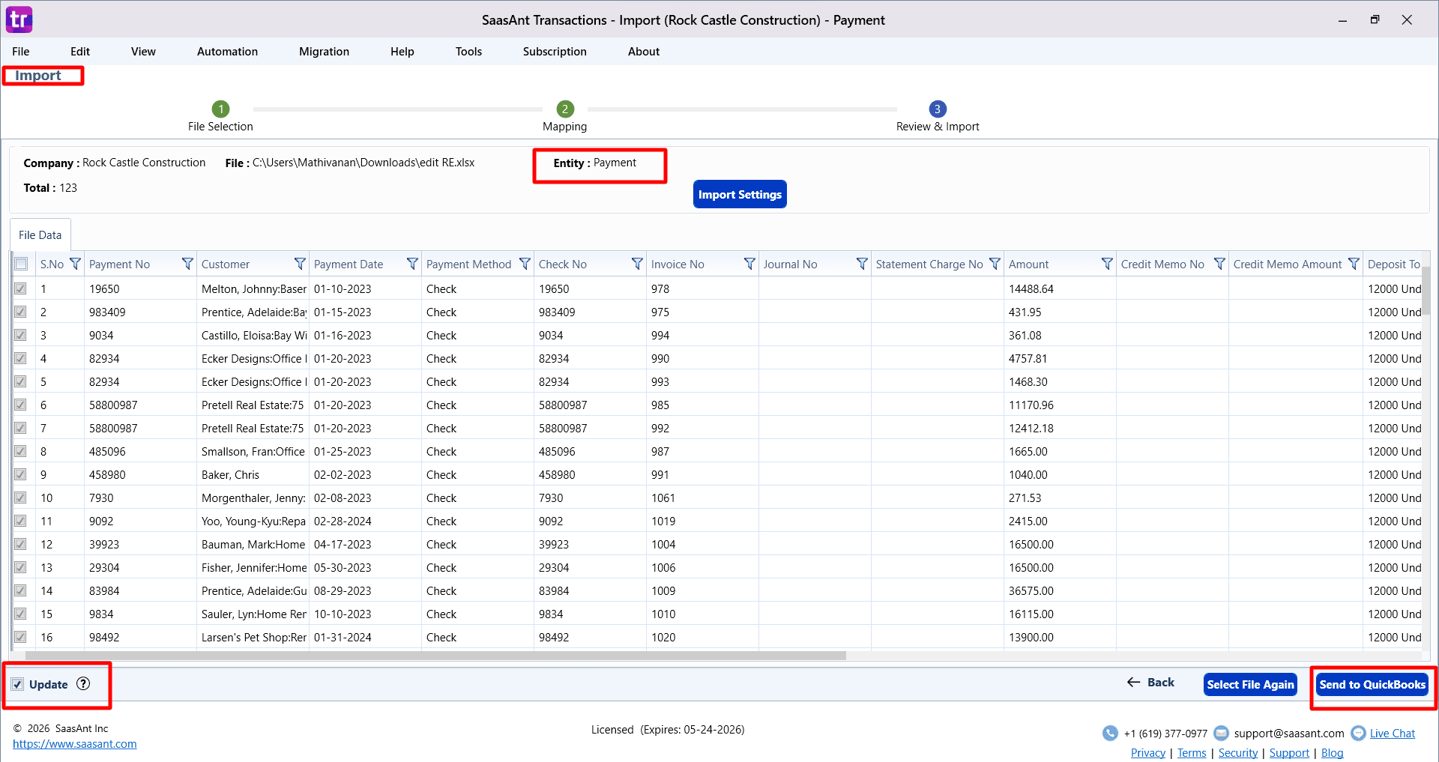Select invoice number cell 1061
The image size is (1439, 762).
point(702,498)
